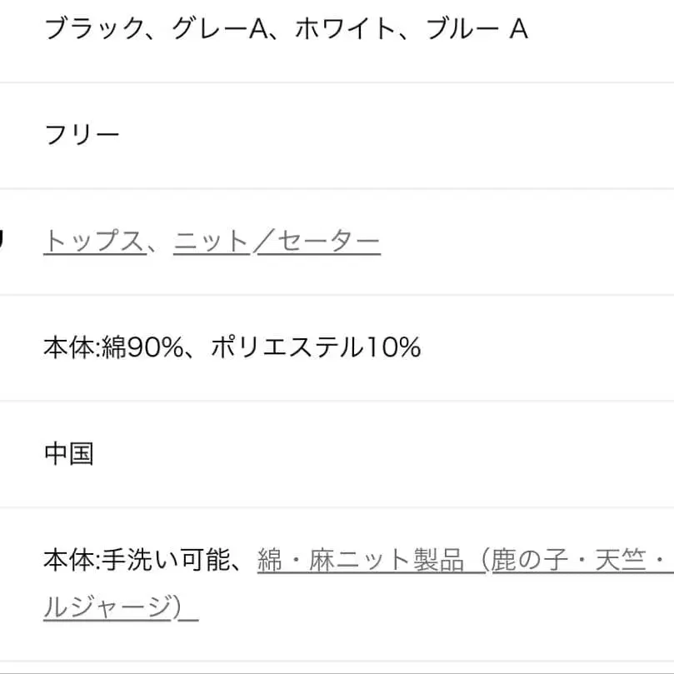Click the 綿・麻ニット製品 care link
674x674 pixels.
point(360,560)
